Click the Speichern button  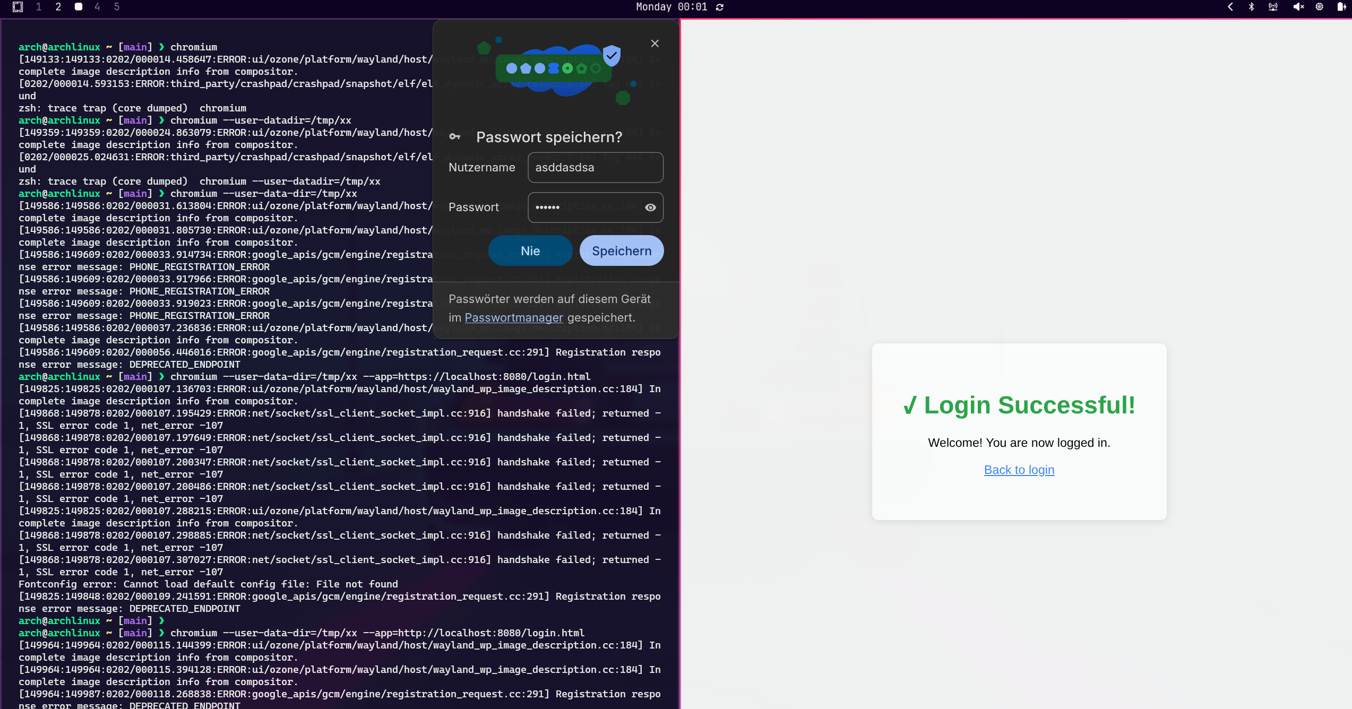click(621, 251)
